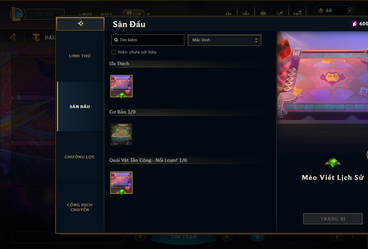Screen dimensions: 368x249
Task: Click the purple crystal currency icon
Action: pyautogui.click(x=355, y=24)
